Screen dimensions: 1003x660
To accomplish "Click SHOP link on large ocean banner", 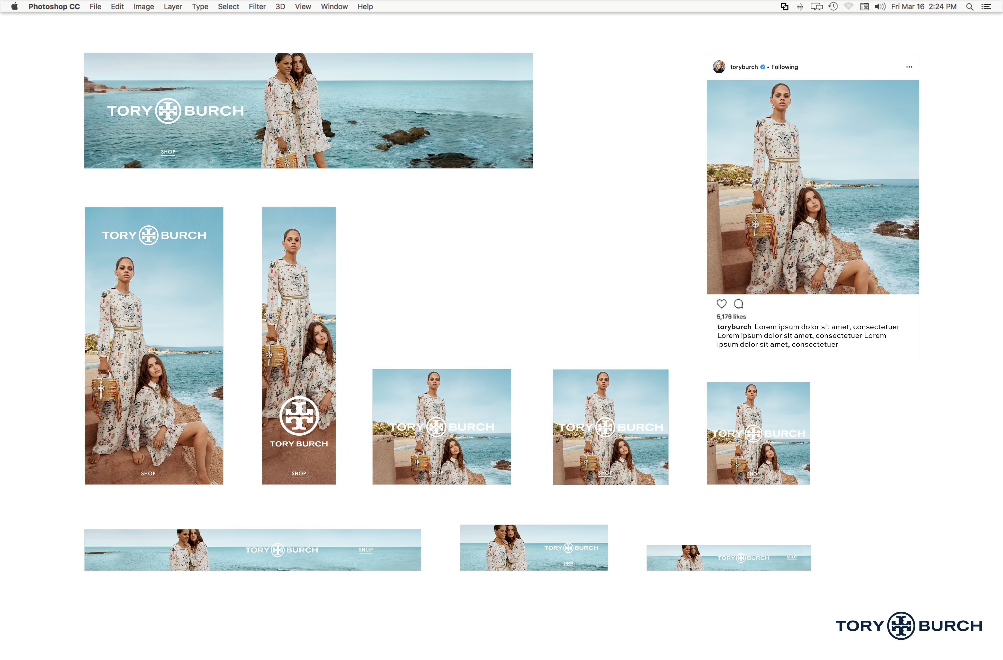I will click(168, 152).
